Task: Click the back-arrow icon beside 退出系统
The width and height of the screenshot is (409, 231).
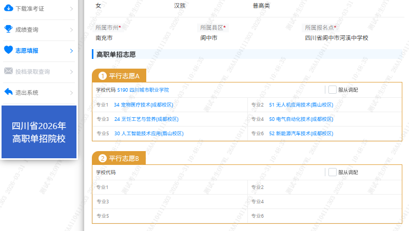Action: click(8, 92)
